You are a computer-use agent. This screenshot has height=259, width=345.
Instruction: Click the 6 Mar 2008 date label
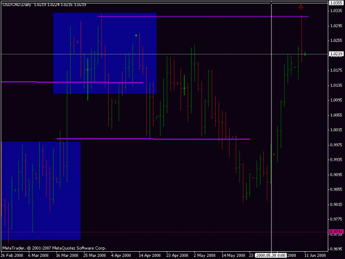38,255
